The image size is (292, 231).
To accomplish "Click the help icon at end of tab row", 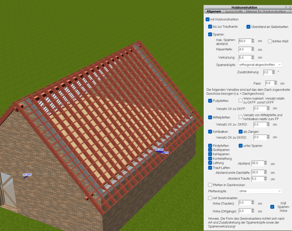I will coord(290,12).
